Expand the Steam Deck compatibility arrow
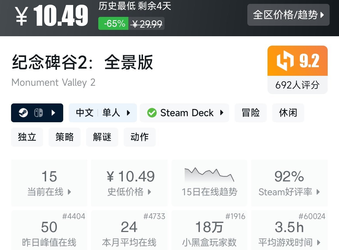This screenshot has height=250, width=339. (x=222, y=113)
